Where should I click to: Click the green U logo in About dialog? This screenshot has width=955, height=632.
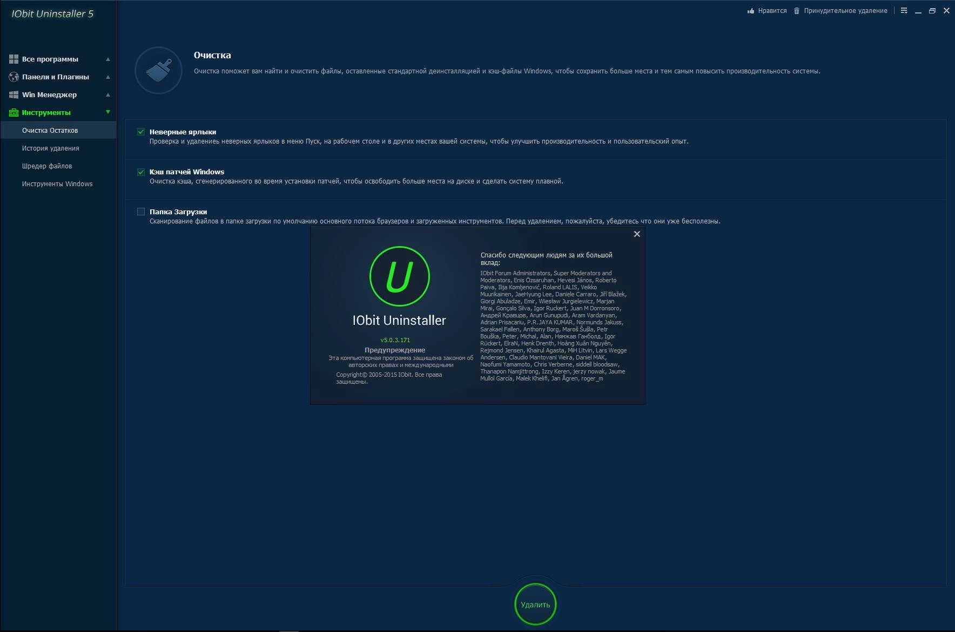[x=399, y=276]
